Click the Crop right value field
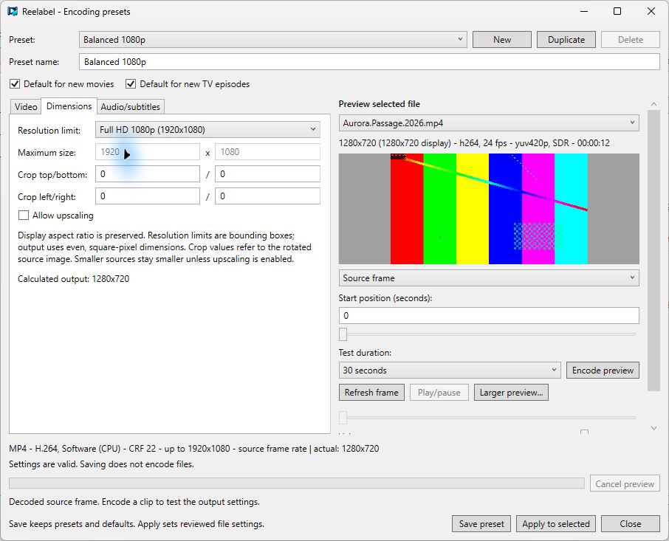669x541 pixels. tap(267, 196)
